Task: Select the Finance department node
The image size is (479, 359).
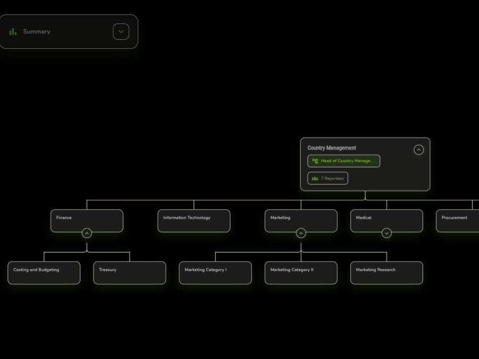Action: coord(87,221)
